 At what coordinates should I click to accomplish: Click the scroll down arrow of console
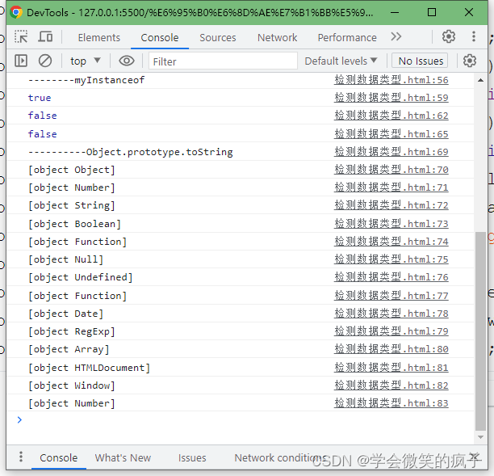point(480,437)
